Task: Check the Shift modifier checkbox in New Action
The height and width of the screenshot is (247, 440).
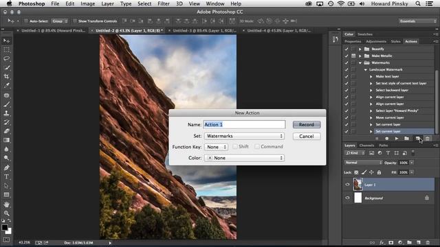Action: [x=235, y=146]
